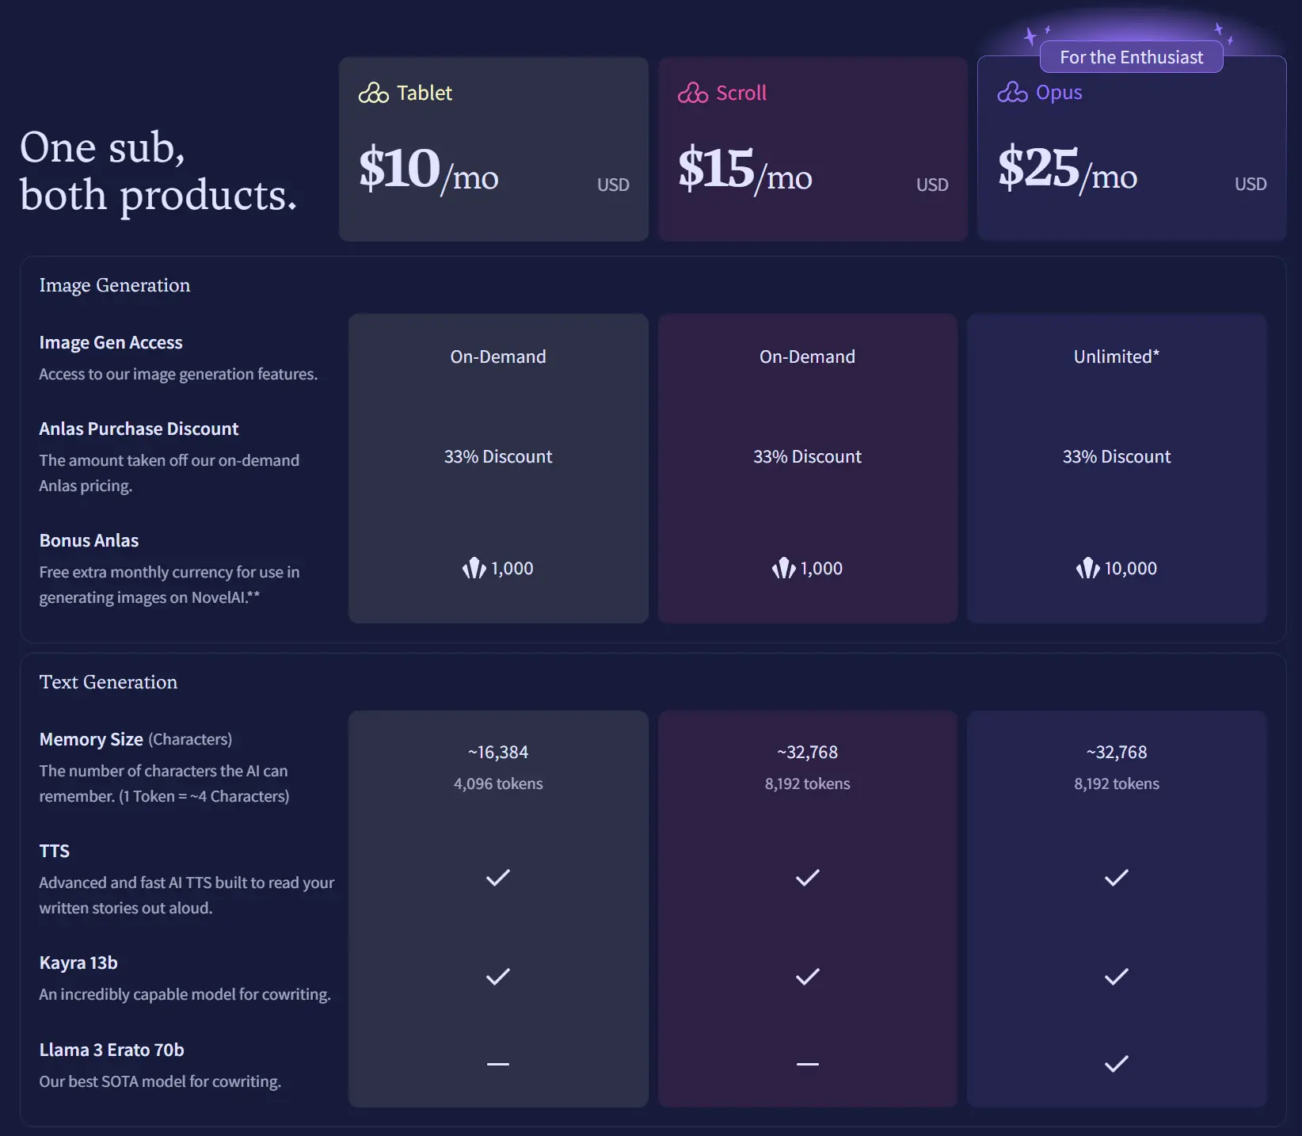Image resolution: width=1302 pixels, height=1136 pixels.
Task: Click the Tablet plan name
Action: [424, 93]
